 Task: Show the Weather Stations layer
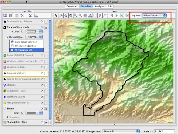(x=46, y=97)
